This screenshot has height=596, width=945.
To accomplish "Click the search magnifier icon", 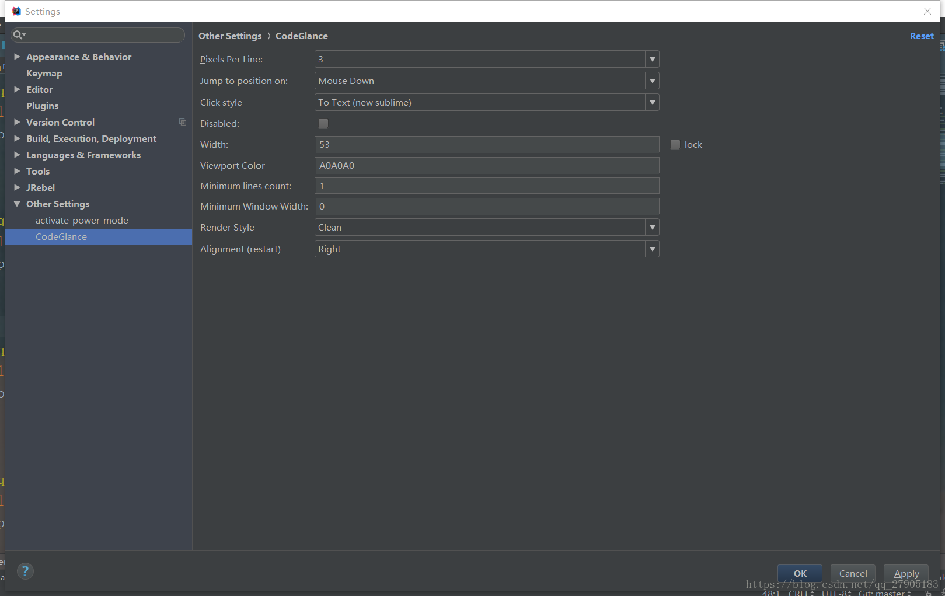I will tap(19, 35).
